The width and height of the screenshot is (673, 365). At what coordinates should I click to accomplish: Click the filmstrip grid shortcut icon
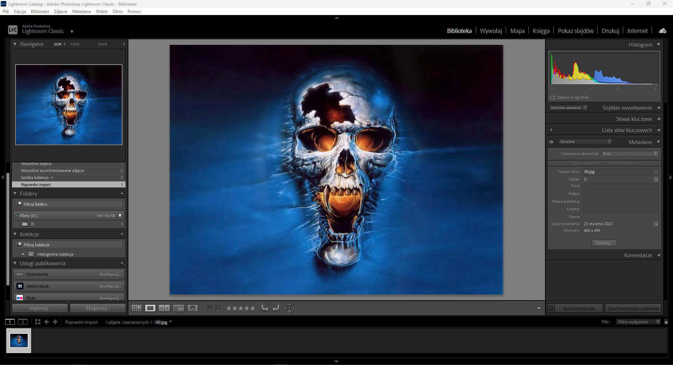[x=38, y=322]
